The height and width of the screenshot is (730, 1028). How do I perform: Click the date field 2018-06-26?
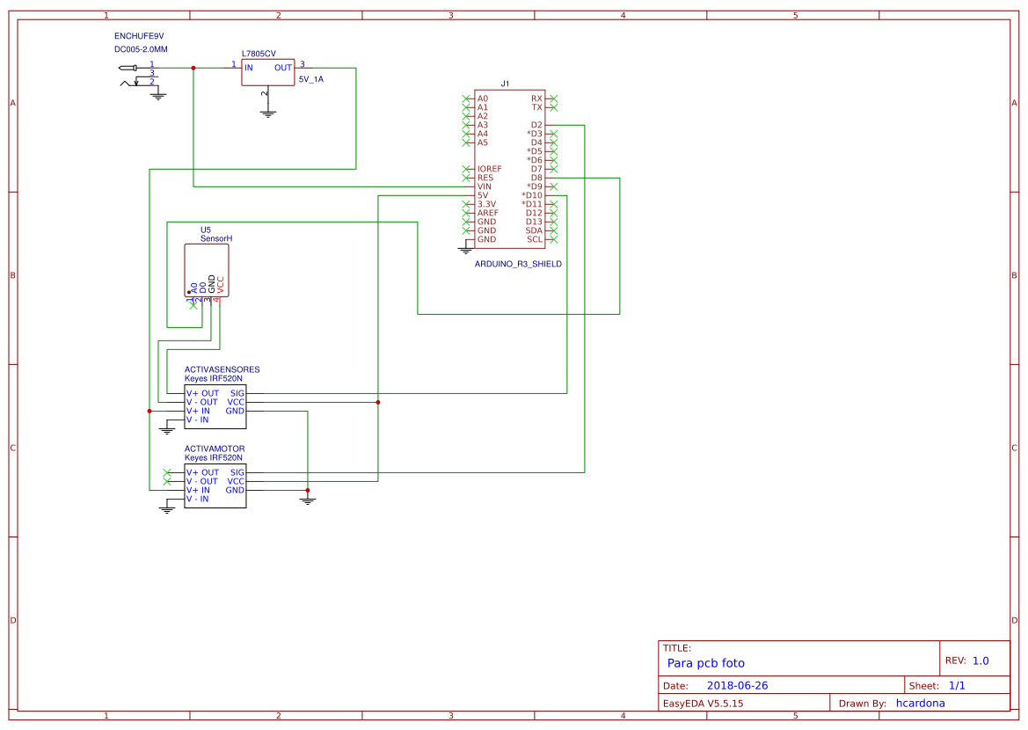[738, 685]
